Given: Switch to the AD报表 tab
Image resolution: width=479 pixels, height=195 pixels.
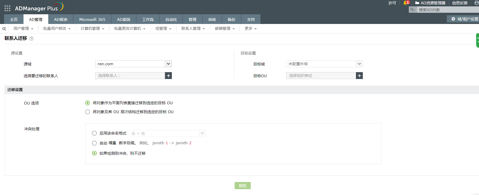Looking at the screenshot, I should 61,19.
